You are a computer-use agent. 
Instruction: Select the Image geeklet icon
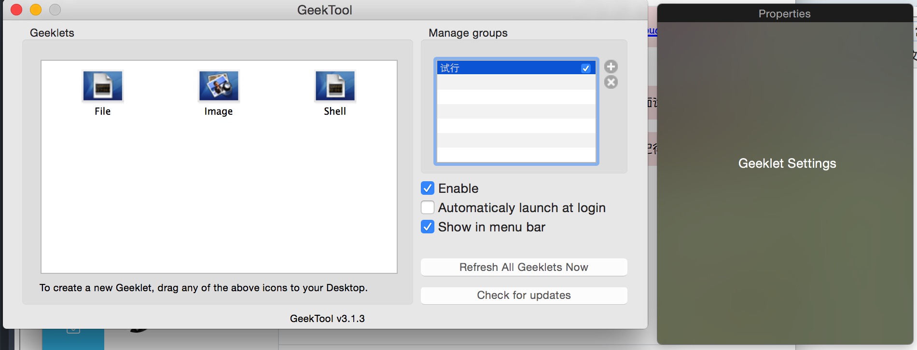coord(219,87)
